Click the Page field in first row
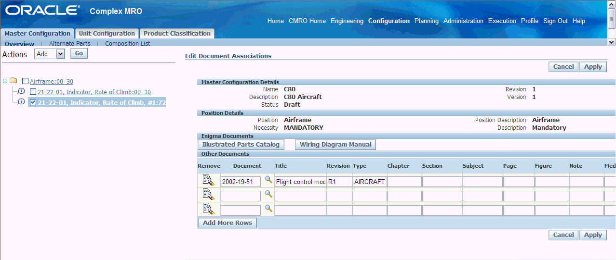616x260 pixels. 519,182
